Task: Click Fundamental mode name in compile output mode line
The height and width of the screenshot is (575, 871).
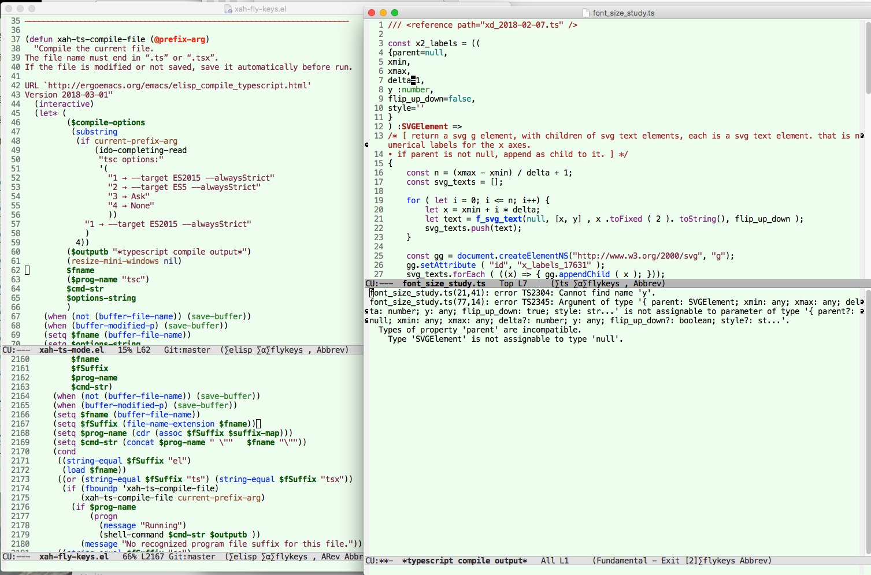Action: pos(622,561)
